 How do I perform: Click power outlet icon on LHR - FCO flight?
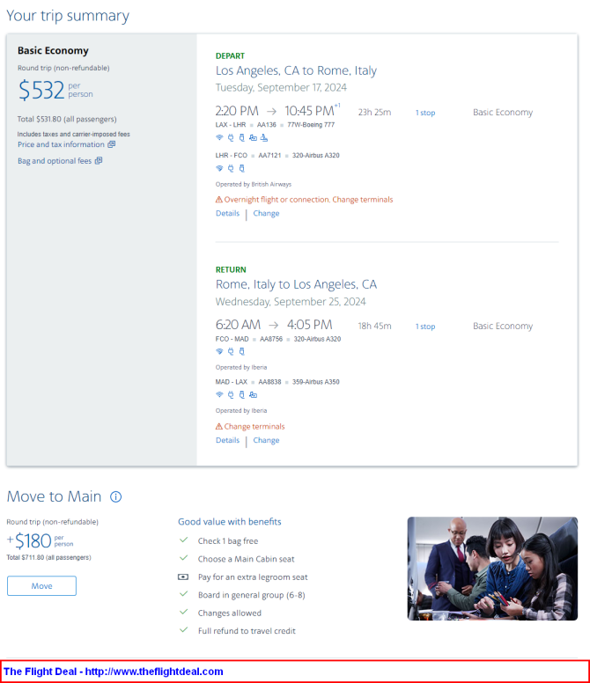231,168
